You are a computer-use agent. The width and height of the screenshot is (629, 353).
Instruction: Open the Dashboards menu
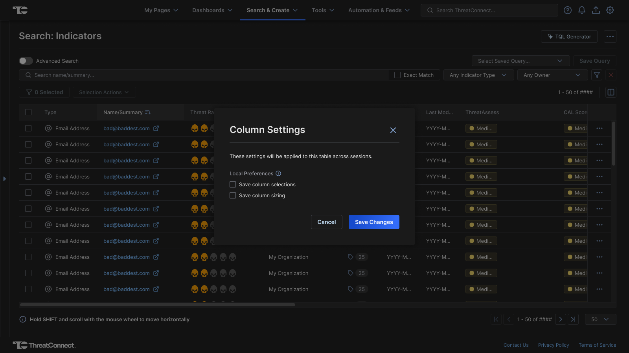pyautogui.click(x=212, y=10)
